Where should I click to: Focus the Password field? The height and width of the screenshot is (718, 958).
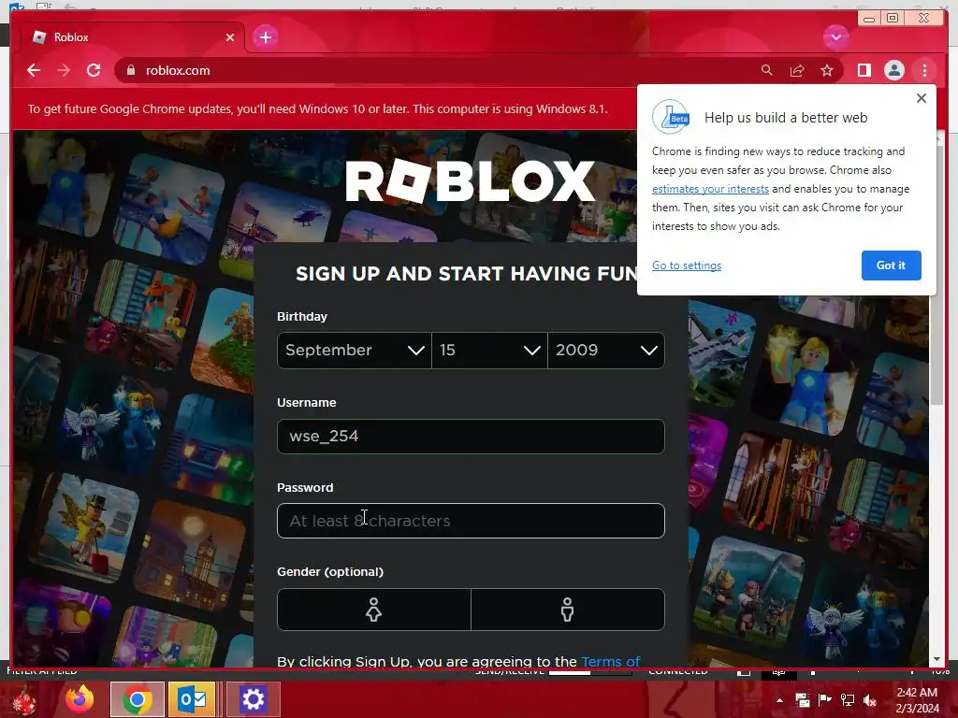point(471,521)
